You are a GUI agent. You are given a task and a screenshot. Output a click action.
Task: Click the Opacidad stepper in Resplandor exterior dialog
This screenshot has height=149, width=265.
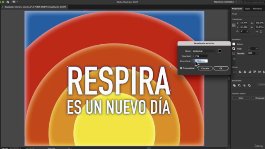193,56
